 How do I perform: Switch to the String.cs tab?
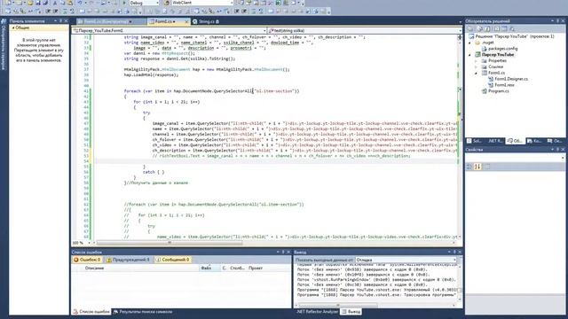point(206,21)
